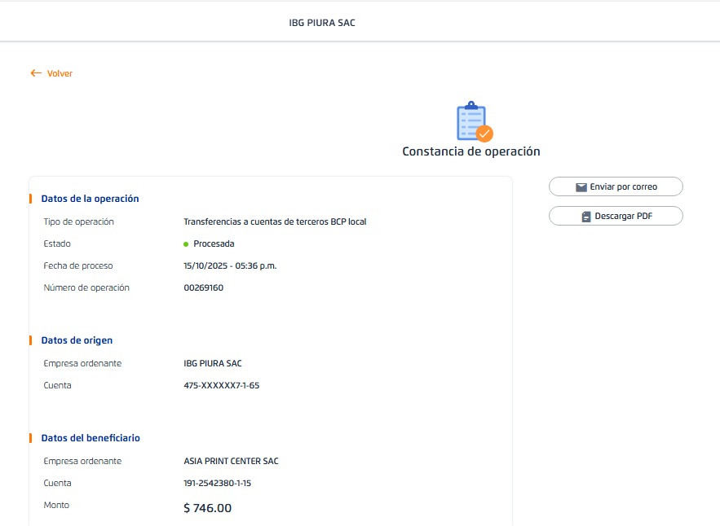
Task: Click beneficiary name ASIA PRINT CENTER SAC
Action: [x=231, y=461]
